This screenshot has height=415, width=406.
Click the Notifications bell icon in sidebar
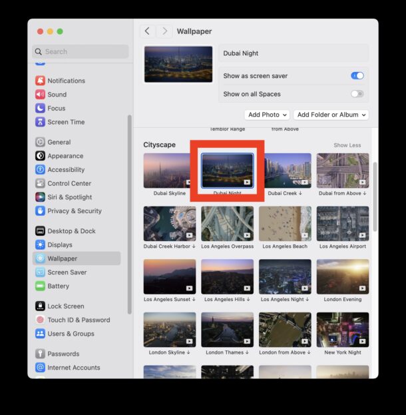click(x=41, y=81)
